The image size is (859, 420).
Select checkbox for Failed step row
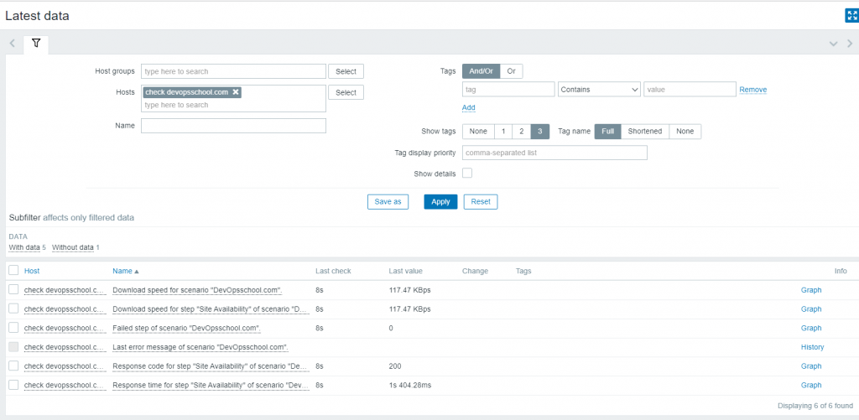tap(13, 328)
